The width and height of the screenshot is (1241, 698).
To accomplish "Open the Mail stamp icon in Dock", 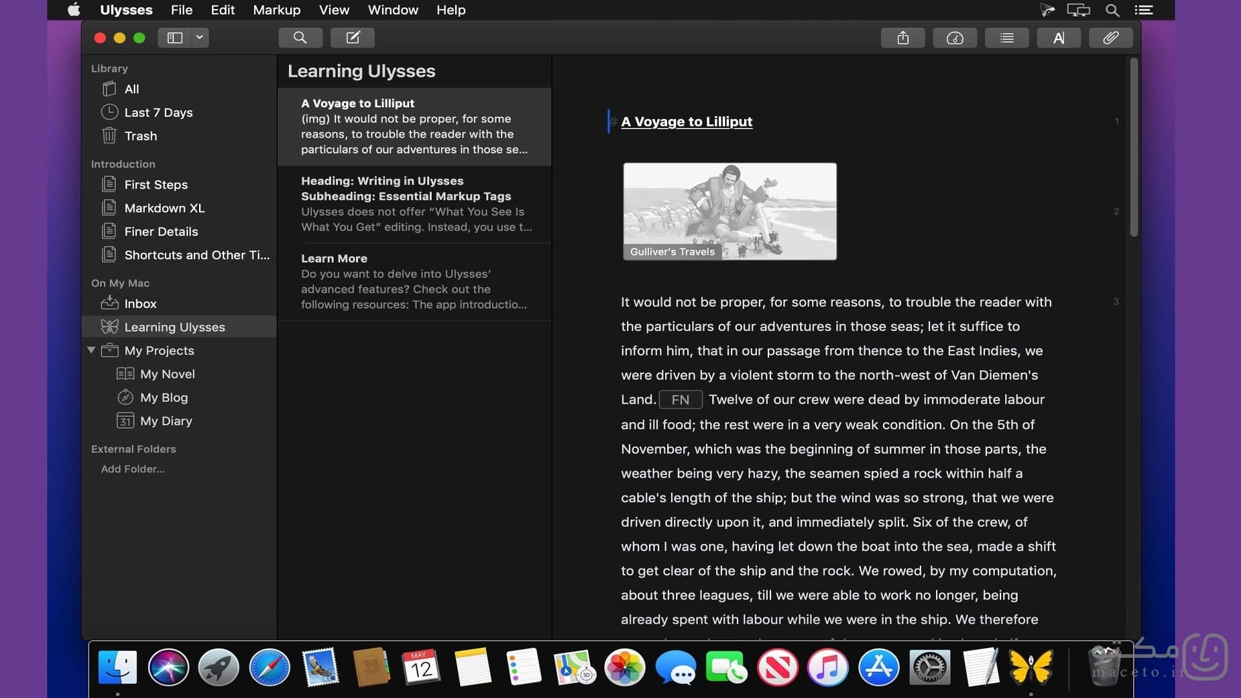I will [x=320, y=667].
